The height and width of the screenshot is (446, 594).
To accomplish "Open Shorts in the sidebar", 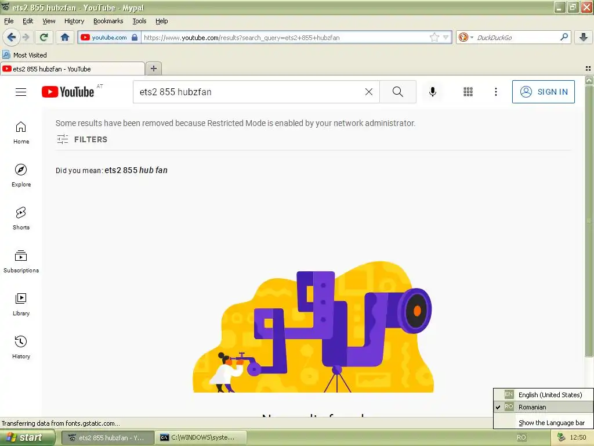I will pos(21,218).
